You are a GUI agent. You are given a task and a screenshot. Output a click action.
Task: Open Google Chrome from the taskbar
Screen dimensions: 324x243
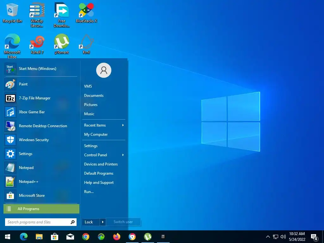point(85,237)
